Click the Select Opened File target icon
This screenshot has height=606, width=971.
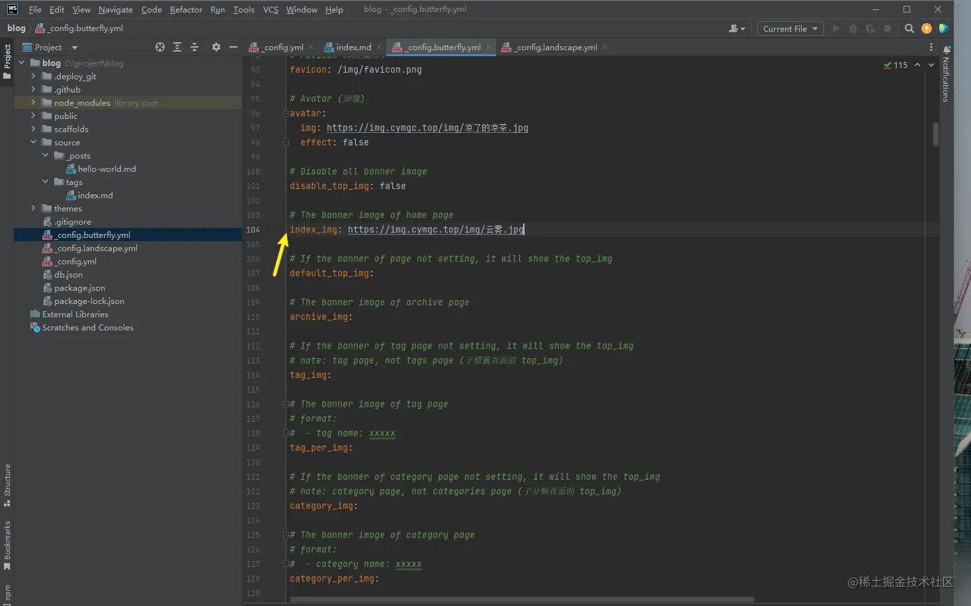pyautogui.click(x=159, y=47)
